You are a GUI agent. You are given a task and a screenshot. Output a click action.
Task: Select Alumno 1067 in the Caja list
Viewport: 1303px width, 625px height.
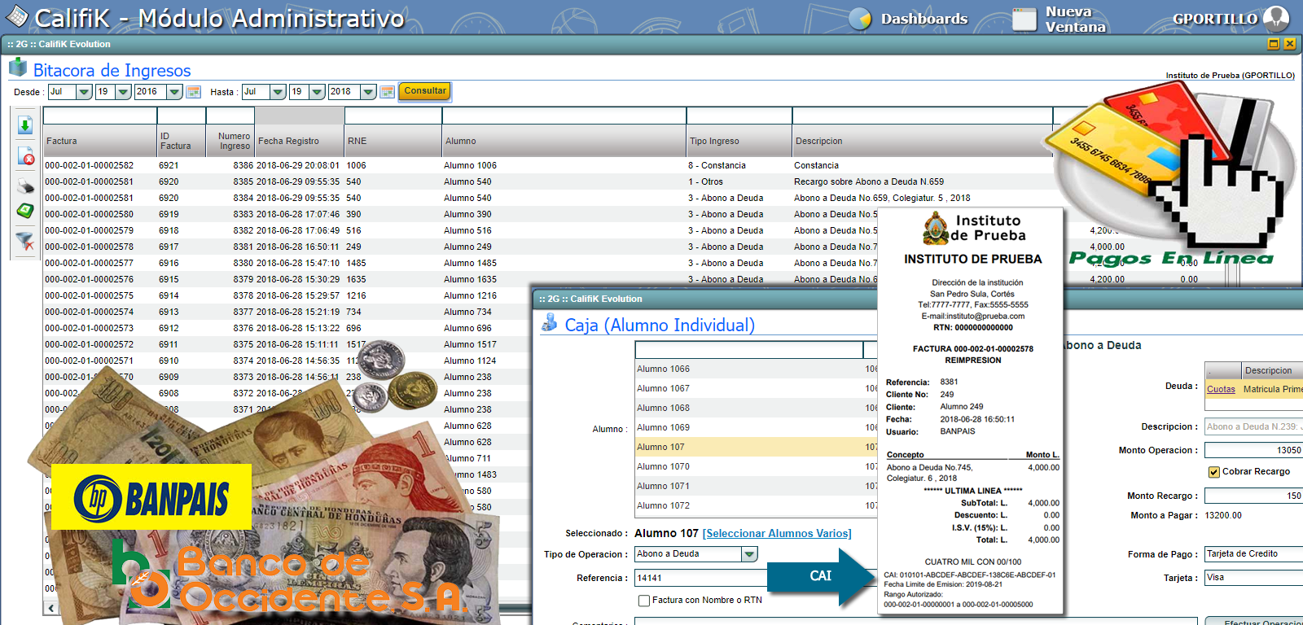[756, 388]
